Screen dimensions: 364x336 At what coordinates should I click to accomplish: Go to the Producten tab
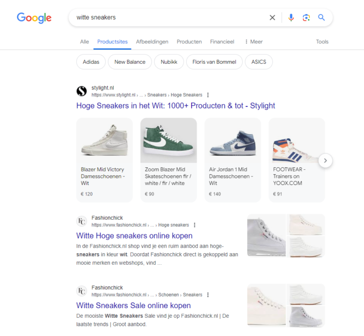(189, 42)
